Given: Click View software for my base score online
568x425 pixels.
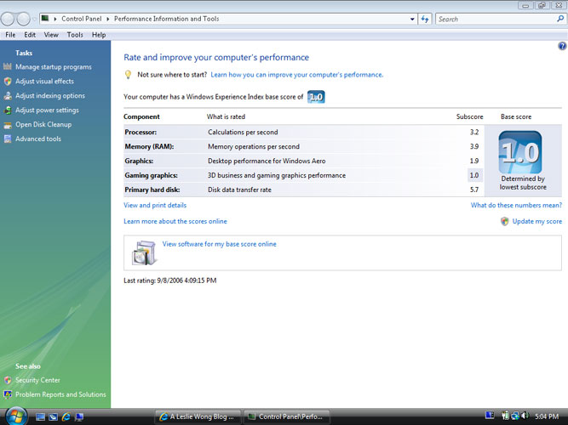Looking at the screenshot, I should (x=219, y=244).
